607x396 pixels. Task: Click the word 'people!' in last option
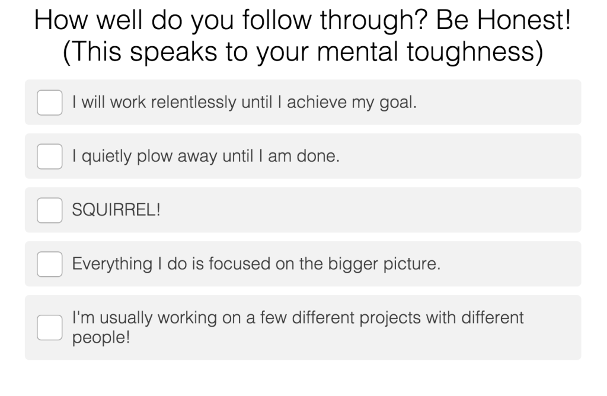[101, 337]
